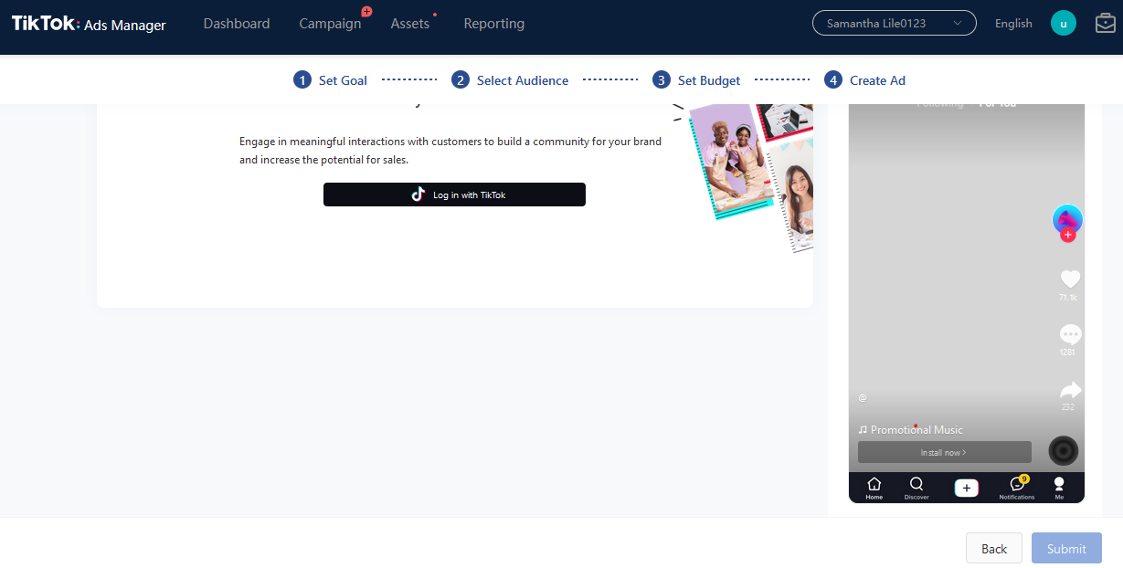Open the briefcase business center icon
The image size is (1123, 568).
1106,24
